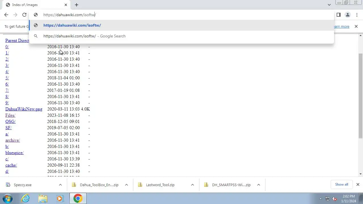Image resolution: width=363 pixels, height=204 pixels.
Task: Open the 9/ directory link
Action: tap(7, 103)
